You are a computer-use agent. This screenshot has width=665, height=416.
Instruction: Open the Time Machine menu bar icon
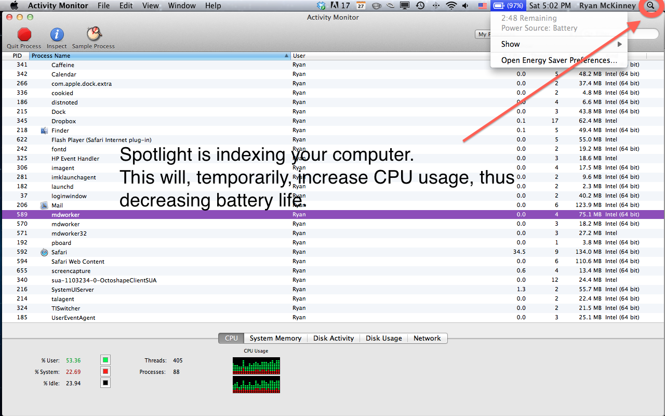tap(420, 6)
